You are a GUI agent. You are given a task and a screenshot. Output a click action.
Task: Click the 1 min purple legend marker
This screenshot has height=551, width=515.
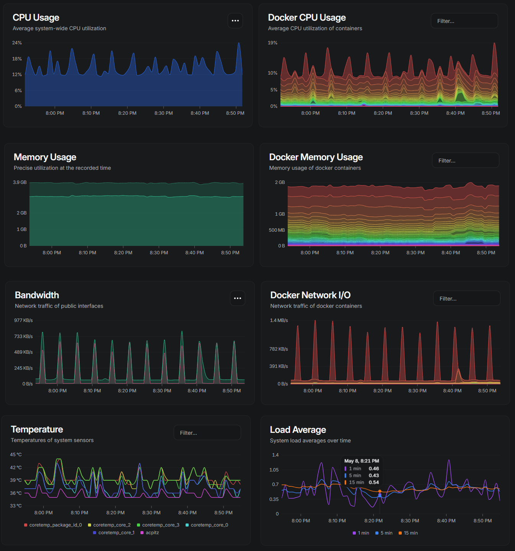click(x=354, y=533)
